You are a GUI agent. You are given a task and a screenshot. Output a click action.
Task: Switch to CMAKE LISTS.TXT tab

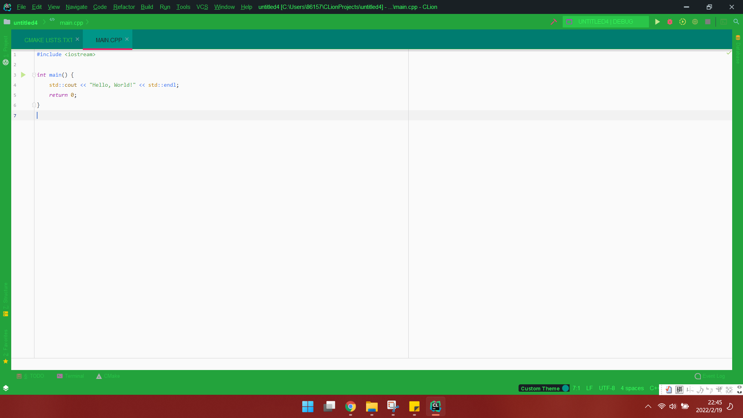(48, 40)
